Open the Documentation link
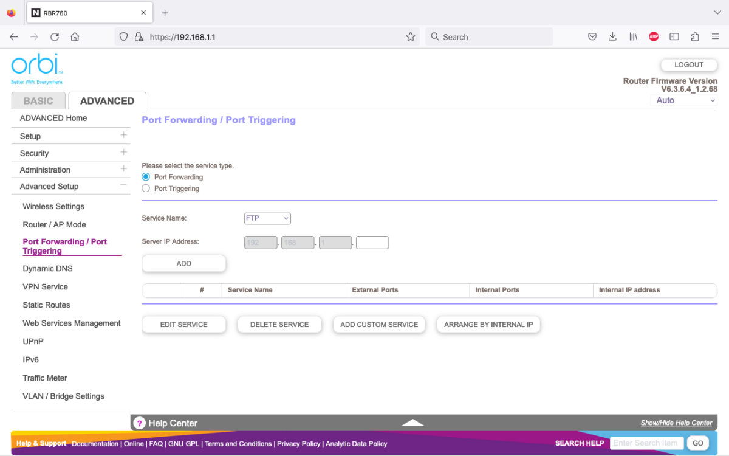This screenshot has width=729, height=456. 95,444
